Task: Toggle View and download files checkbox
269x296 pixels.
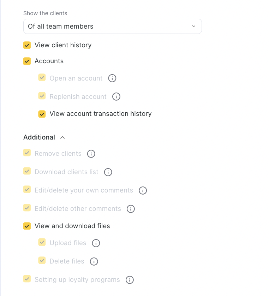Action: (x=27, y=226)
